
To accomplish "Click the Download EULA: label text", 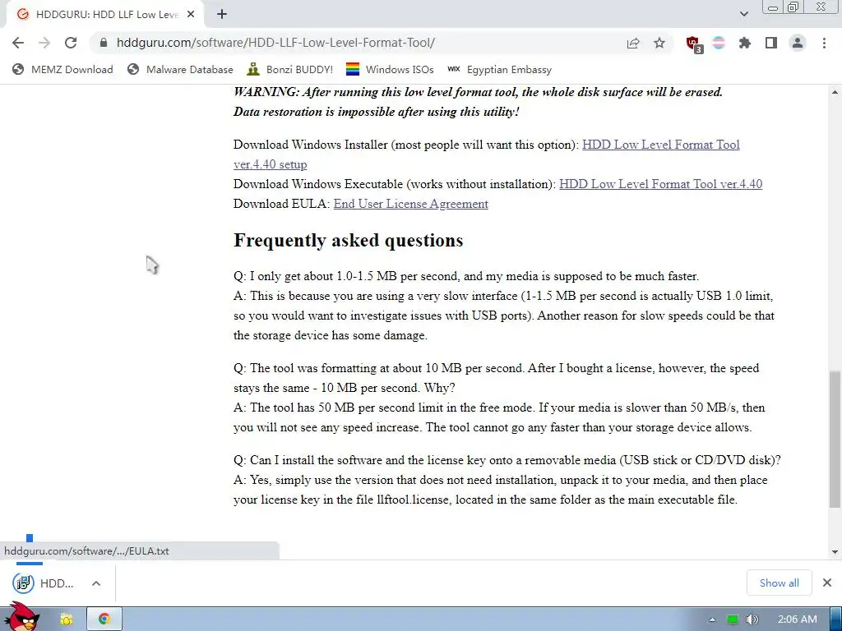I will (282, 204).
